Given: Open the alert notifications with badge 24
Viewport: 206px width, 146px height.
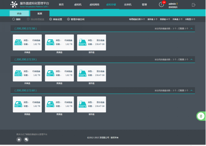Looking at the screenshot, I should (161, 5).
